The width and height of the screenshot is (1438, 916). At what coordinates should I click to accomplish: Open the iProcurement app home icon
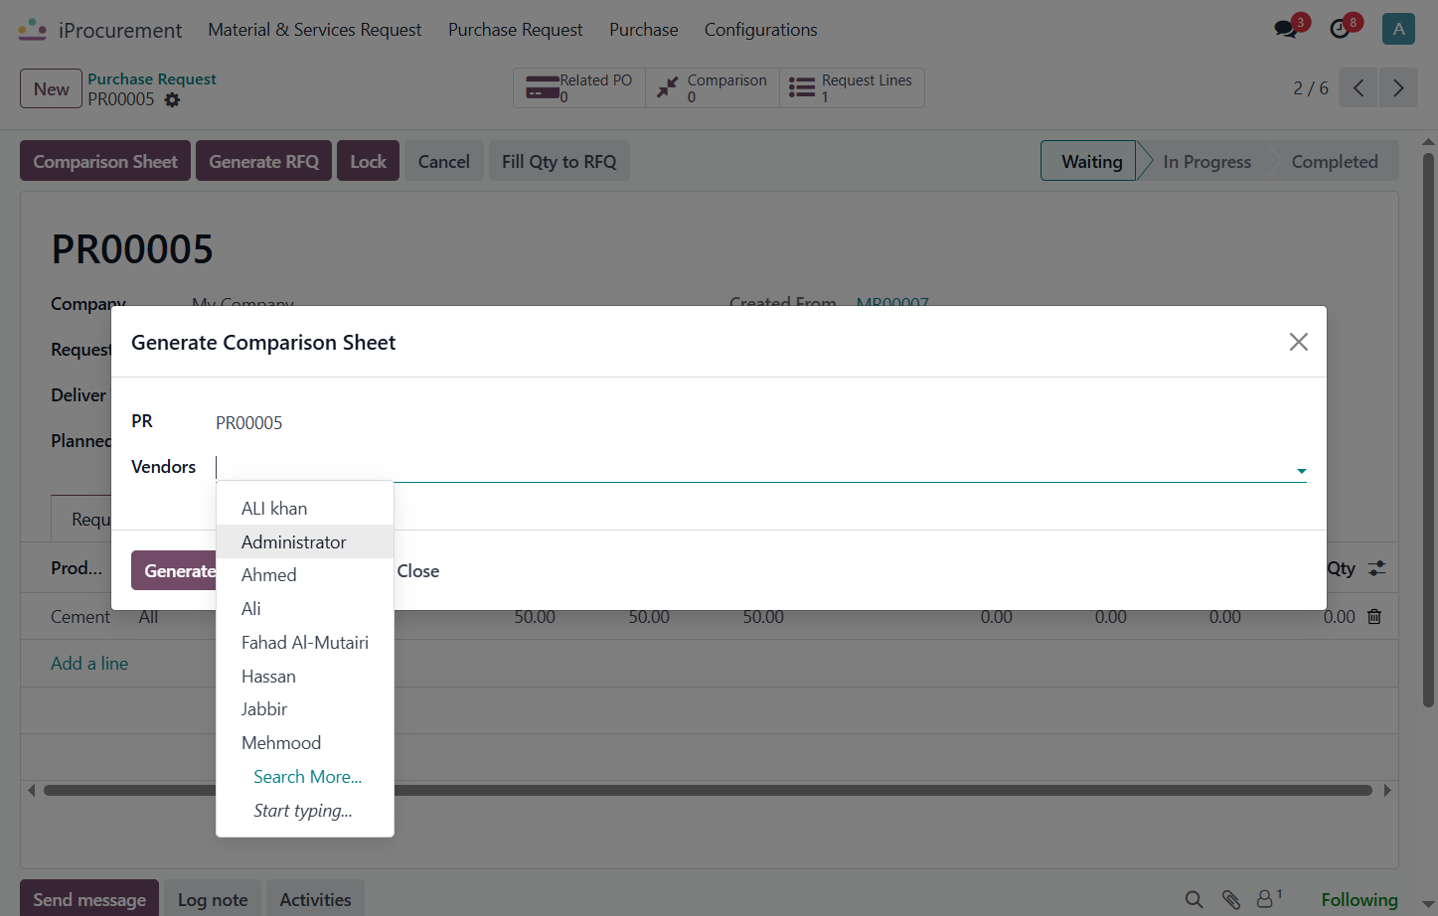pyautogui.click(x=33, y=30)
